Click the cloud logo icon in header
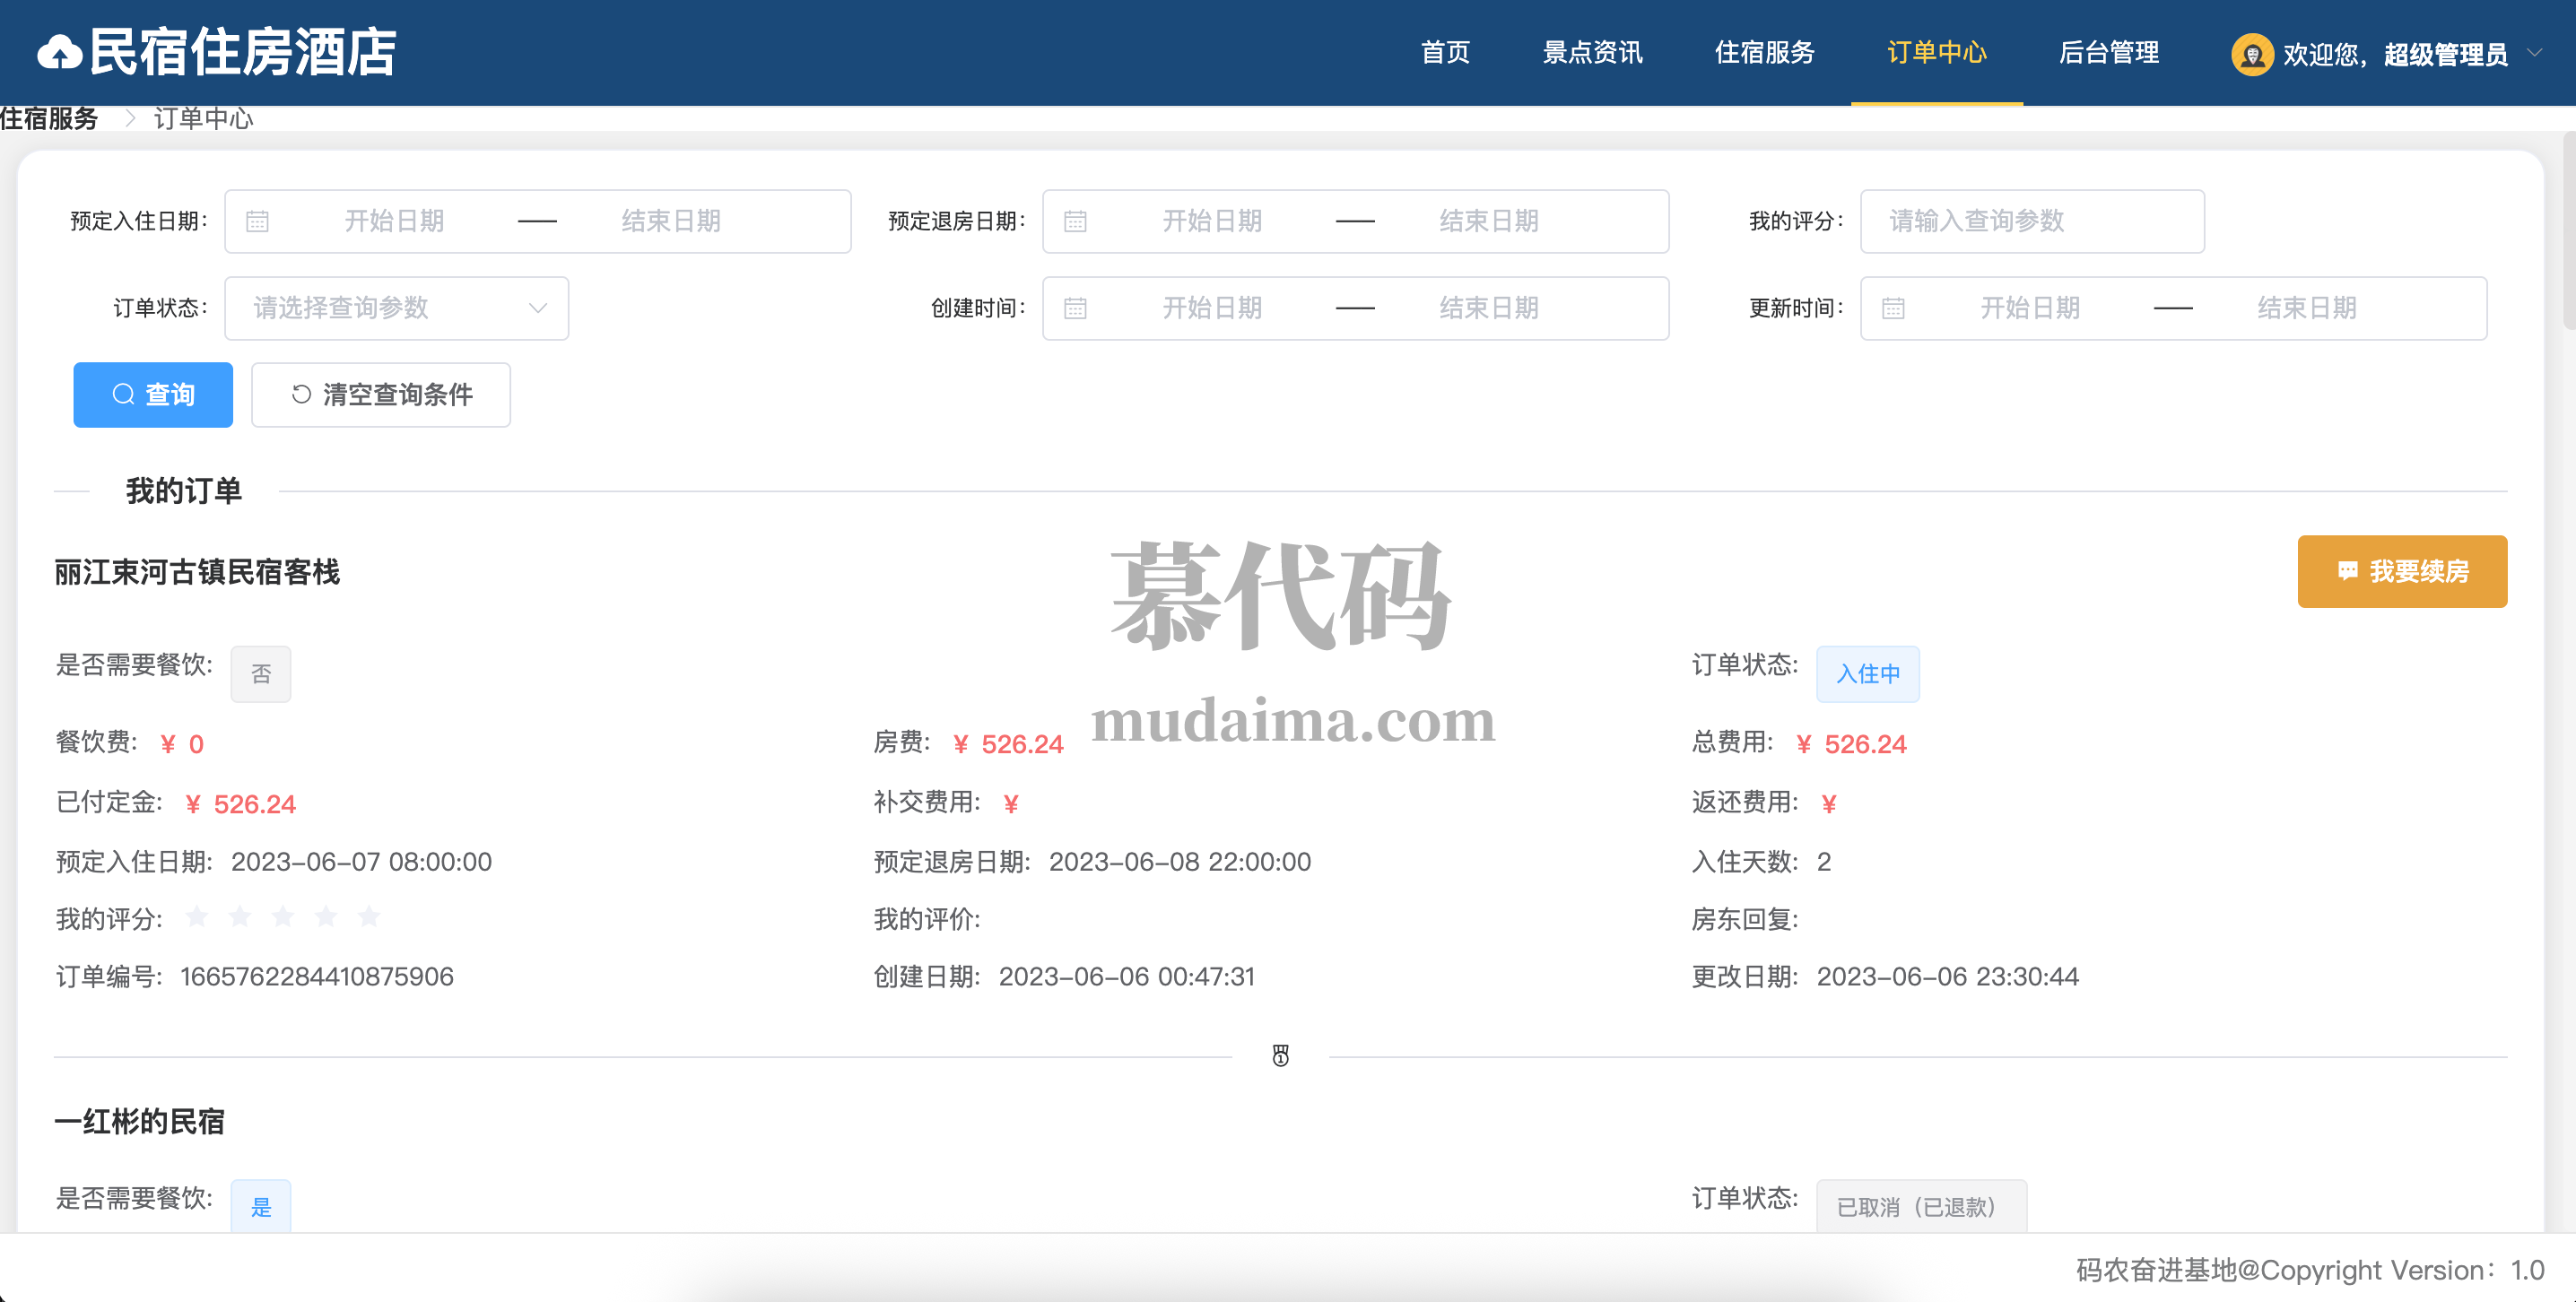The image size is (2576, 1302). (59, 53)
